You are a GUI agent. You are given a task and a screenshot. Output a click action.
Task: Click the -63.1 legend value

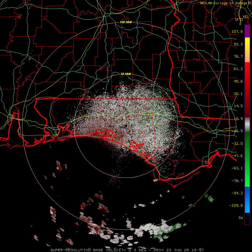pos(237,168)
